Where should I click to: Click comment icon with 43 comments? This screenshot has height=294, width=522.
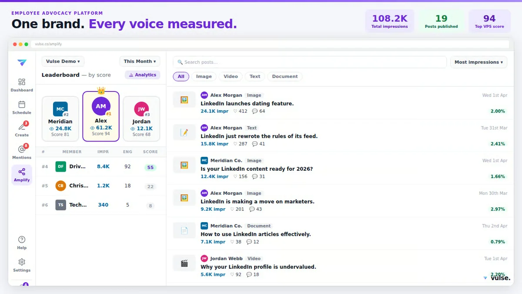click(252, 209)
